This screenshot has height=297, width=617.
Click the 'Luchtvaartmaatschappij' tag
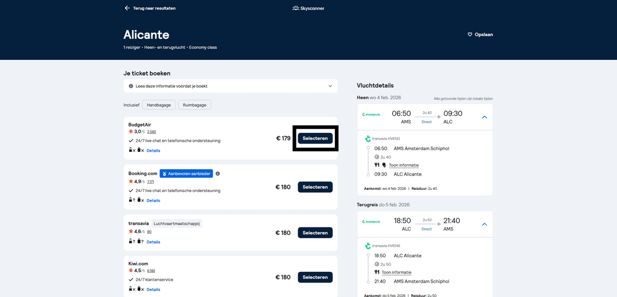pos(177,223)
